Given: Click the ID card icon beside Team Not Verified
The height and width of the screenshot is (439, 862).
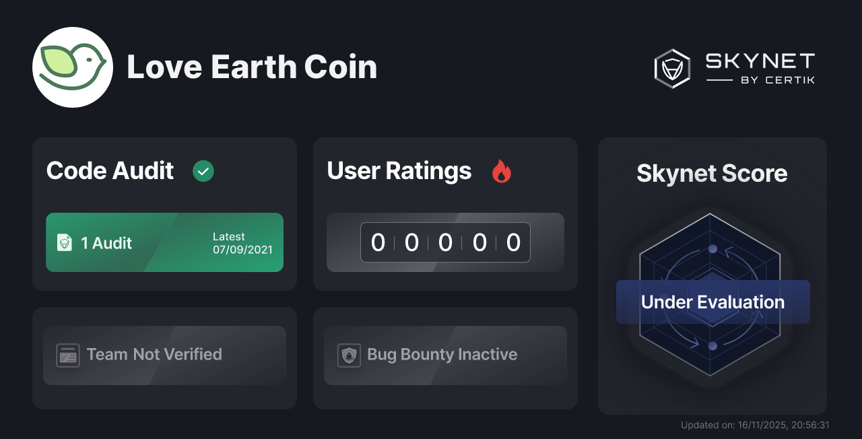Looking at the screenshot, I should pos(67,355).
